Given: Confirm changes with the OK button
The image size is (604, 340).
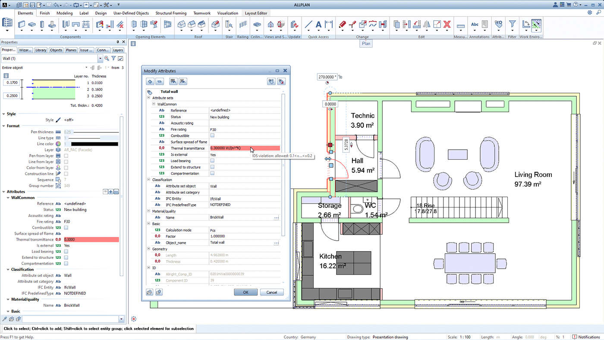Looking at the screenshot, I should tap(245, 292).
